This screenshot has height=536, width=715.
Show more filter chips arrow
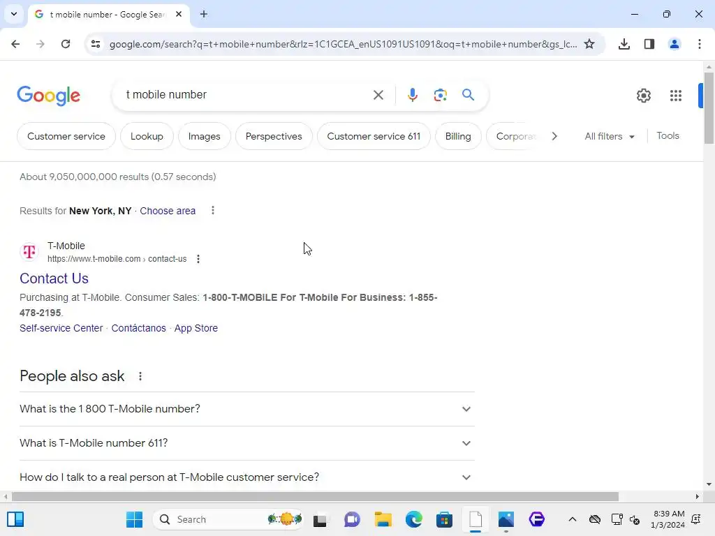click(554, 136)
